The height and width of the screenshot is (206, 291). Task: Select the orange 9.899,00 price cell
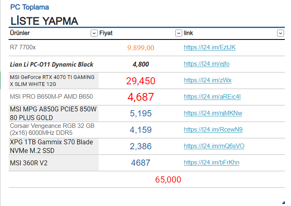pos(141,48)
